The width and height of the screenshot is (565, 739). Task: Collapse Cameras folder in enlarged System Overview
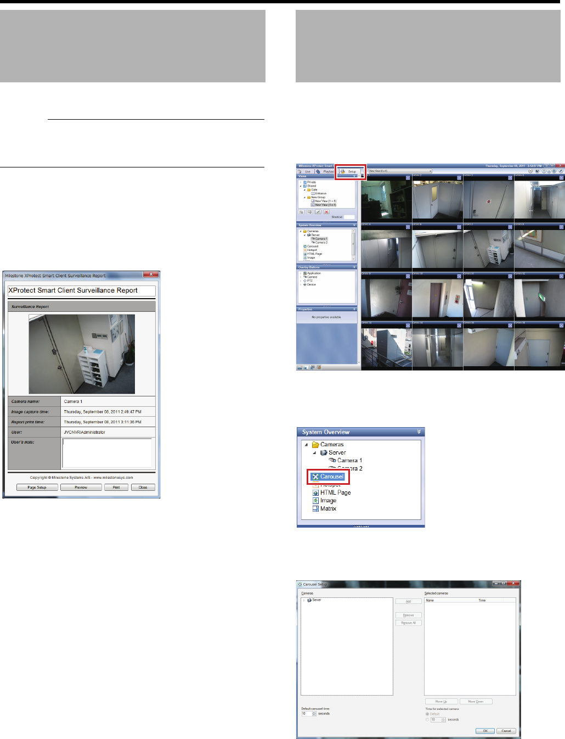[x=307, y=445]
